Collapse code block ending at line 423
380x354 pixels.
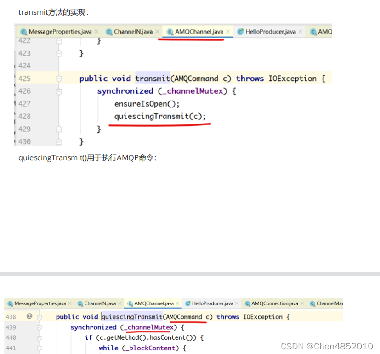click(x=59, y=53)
